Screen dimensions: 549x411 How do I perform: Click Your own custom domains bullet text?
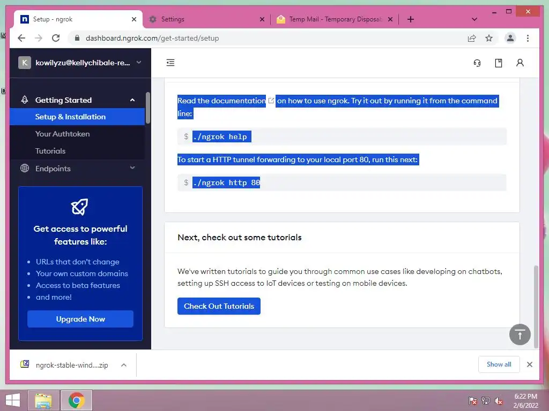82,273
